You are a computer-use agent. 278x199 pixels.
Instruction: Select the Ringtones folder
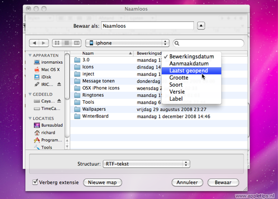[x=89, y=95]
